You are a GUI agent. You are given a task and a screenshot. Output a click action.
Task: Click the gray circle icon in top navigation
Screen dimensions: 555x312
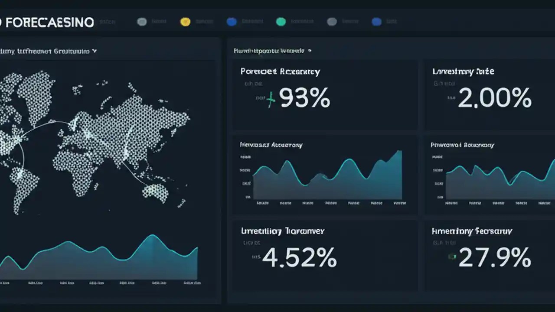(x=142, y=21)
